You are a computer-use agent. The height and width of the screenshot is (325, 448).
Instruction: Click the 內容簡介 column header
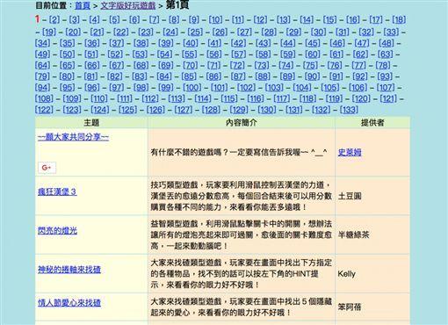tap(242, 123)
